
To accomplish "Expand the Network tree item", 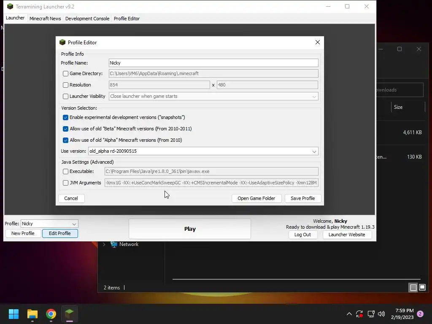I will (x=104, y=244).
